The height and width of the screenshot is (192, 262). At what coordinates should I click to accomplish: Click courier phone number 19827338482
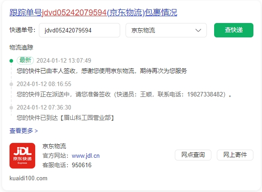coord(205,94)
